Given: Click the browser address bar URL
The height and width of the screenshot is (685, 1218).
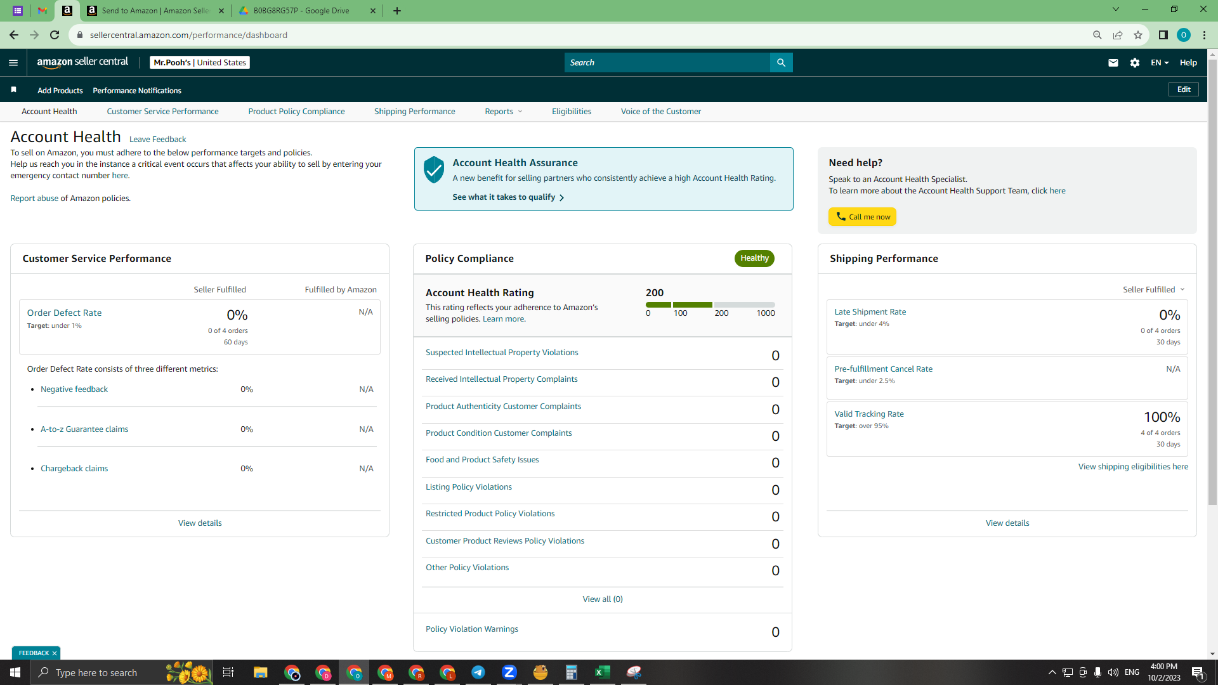Looking at the screenshot, I should tap(188, 35).
